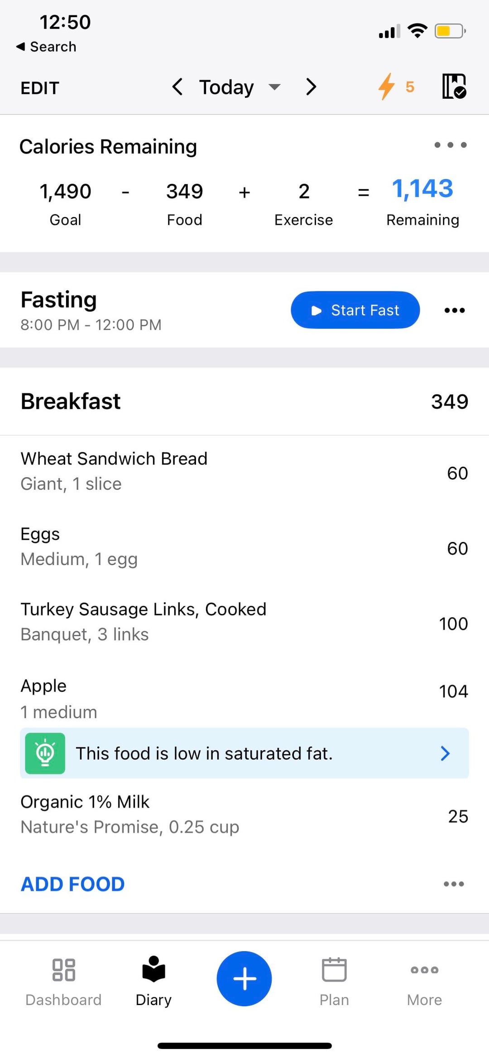Tap the orange lightning streak icon
Viewport: 489px width, 1059px height.
pyautogui.click(x=386, y=86)
